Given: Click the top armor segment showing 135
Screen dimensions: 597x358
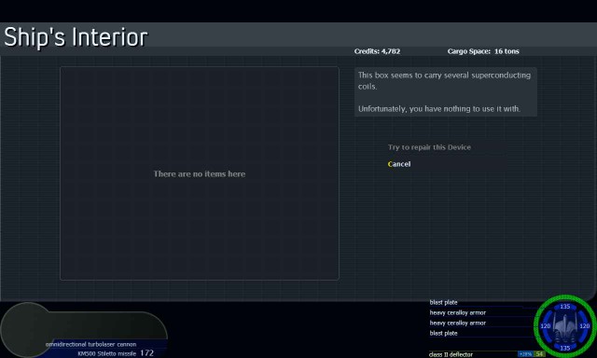Looking at the screenshot, I should (x=565, y=307).
